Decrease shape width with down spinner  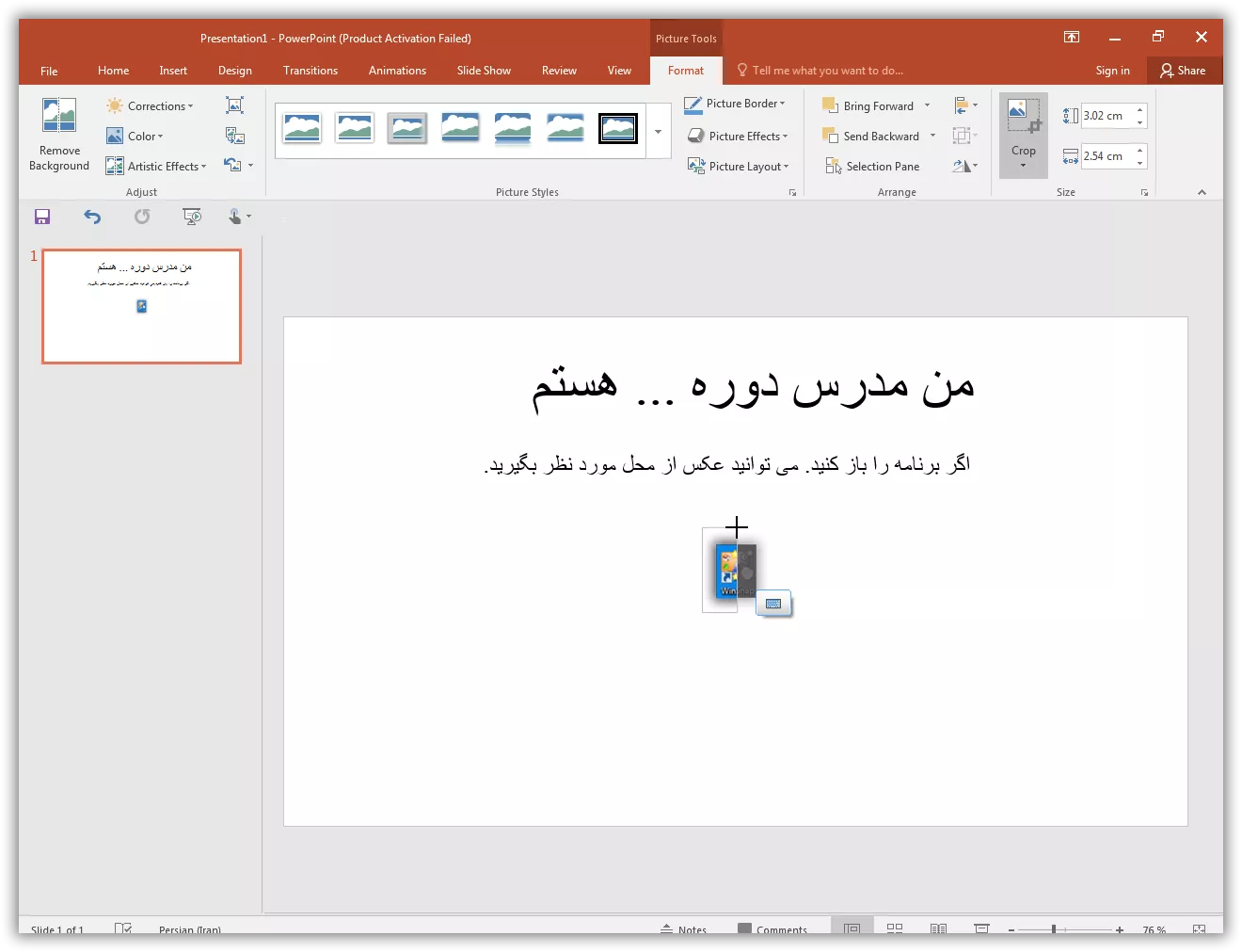point(1139,163)
